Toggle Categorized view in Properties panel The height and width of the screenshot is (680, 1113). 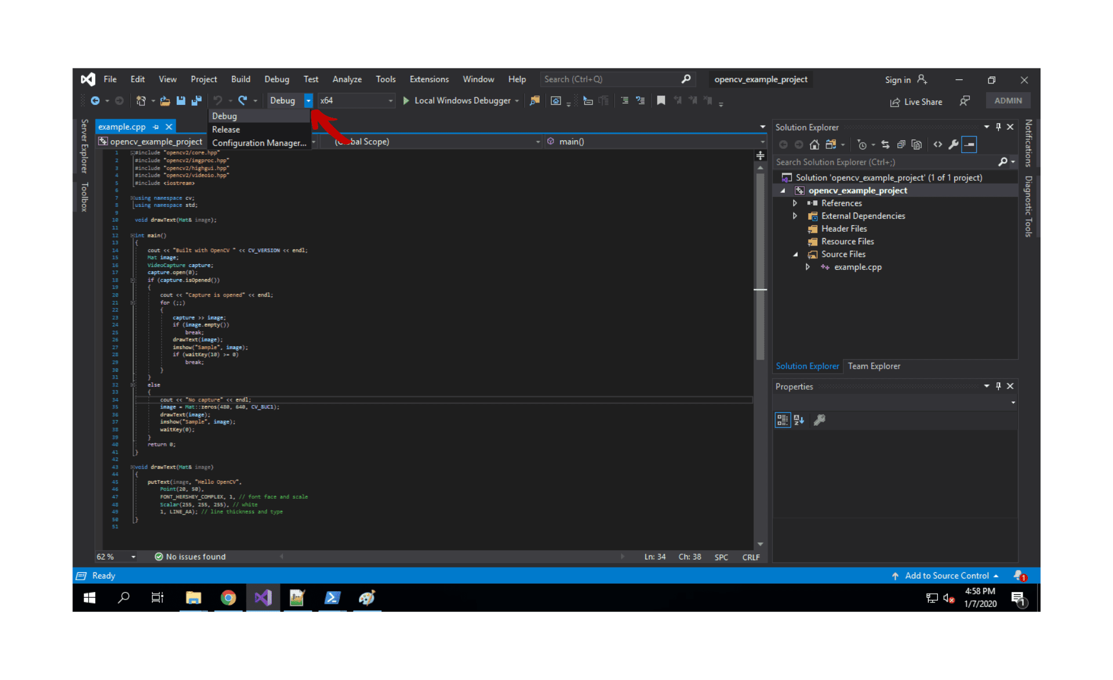pos(783,420)
